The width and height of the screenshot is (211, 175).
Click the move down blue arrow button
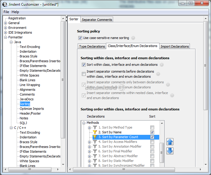(170, 151)
